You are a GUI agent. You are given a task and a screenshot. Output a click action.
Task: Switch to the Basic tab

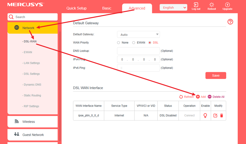[107, 8]
